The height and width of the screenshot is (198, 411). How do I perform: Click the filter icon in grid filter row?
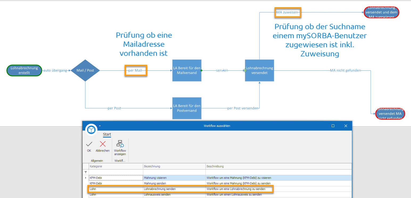point(86,172)
